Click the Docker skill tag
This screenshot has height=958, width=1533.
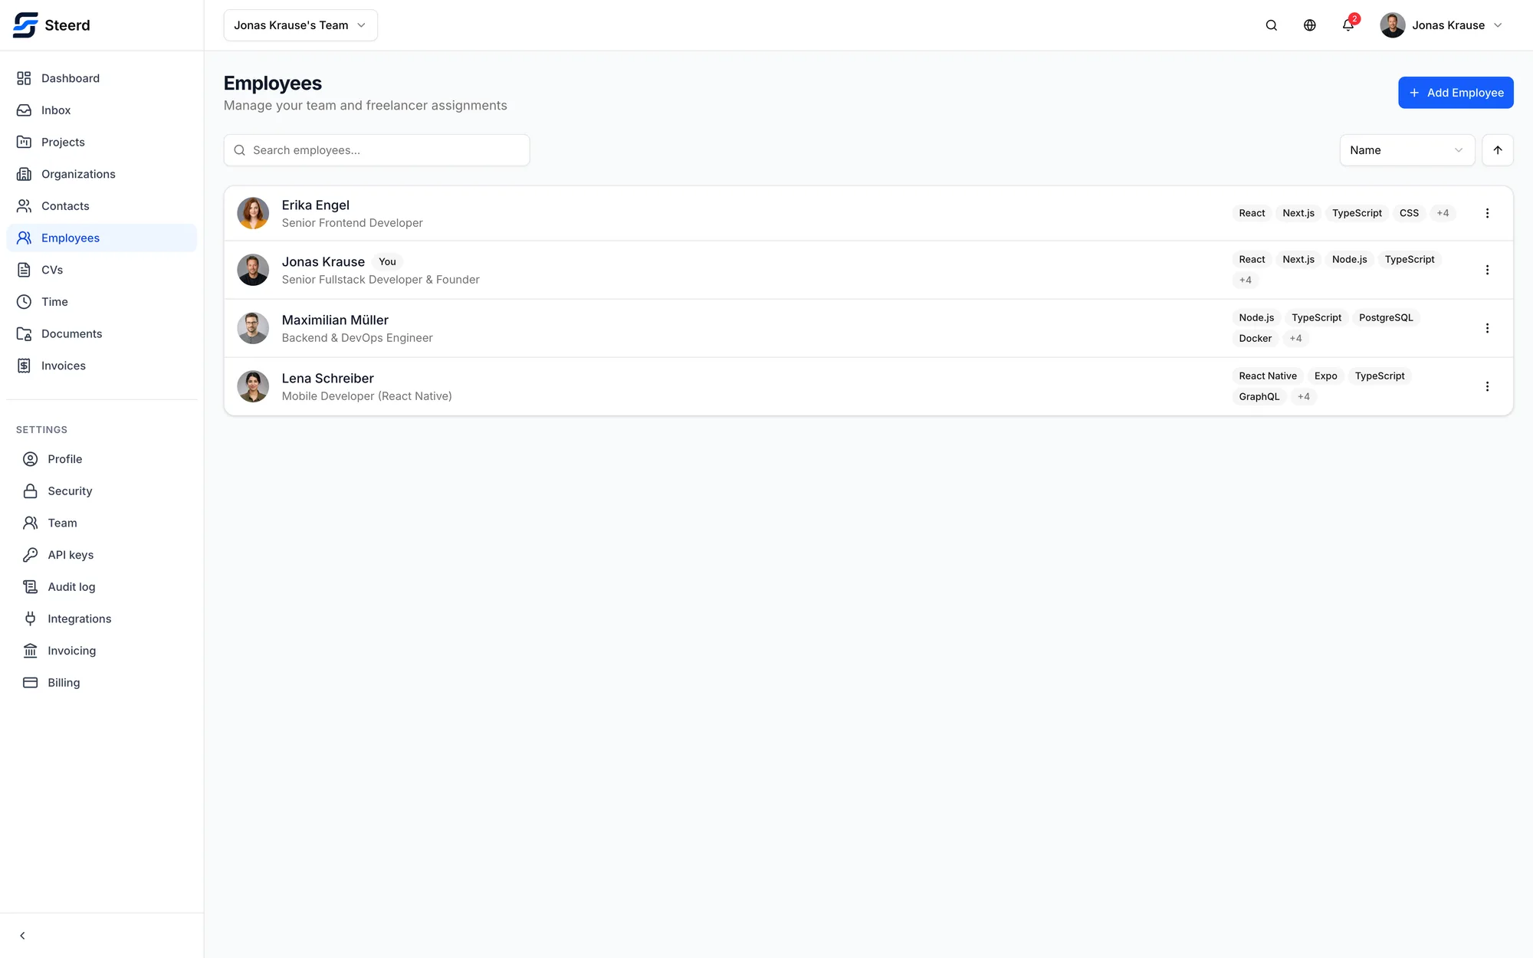coord(1255,338)
